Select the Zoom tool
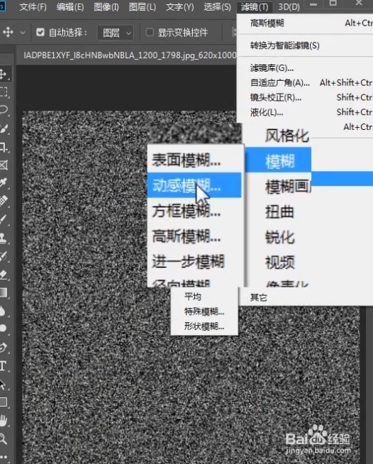Viewport: 373px width, 464px height. coord(4,438)
